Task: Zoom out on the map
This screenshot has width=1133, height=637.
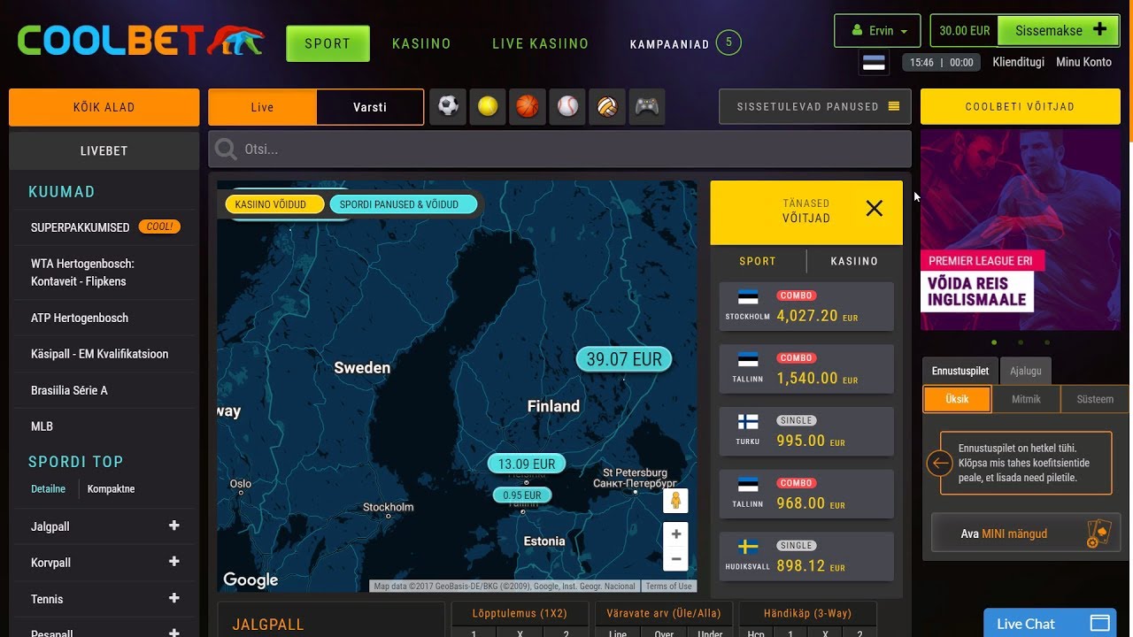Action: pos(675,559)
